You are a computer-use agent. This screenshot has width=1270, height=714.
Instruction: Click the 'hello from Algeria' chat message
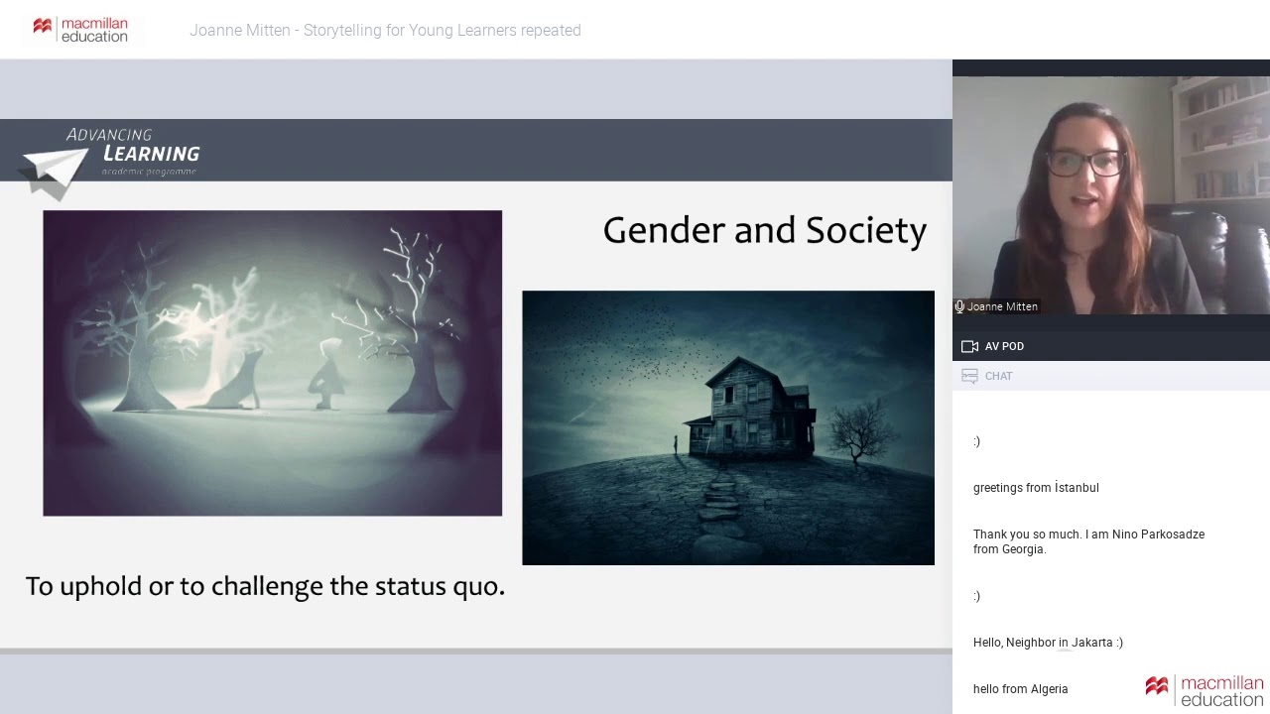[1020, 688]
